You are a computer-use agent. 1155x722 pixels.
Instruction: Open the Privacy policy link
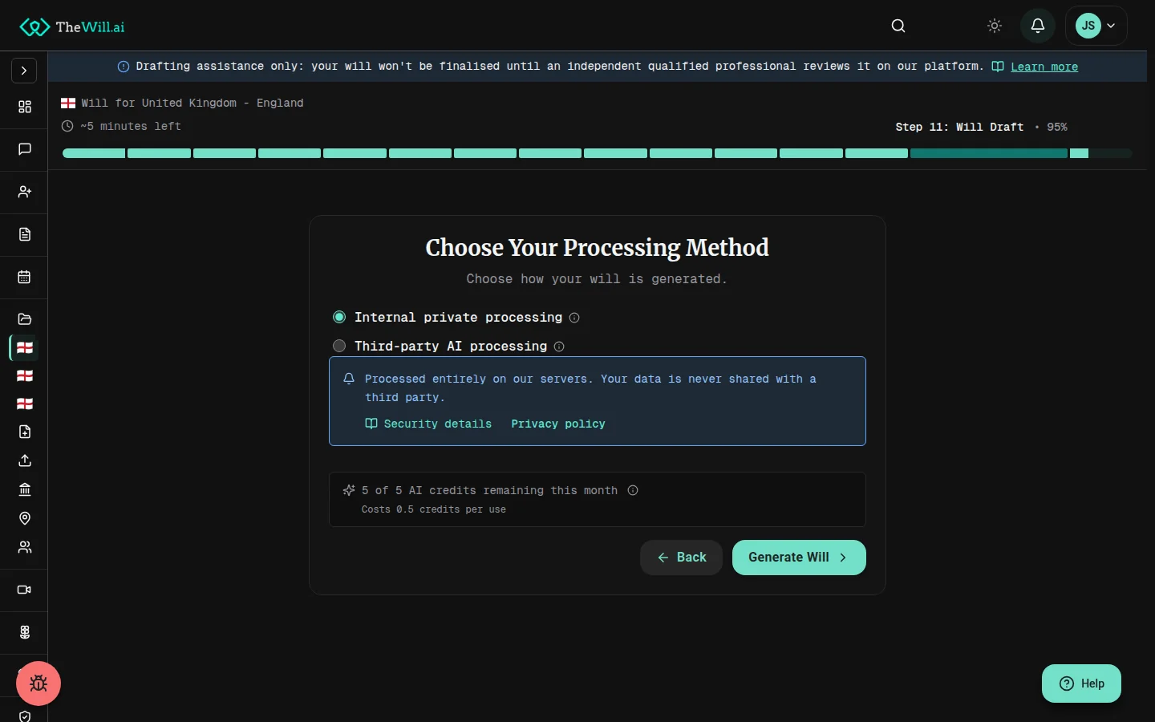558,424
